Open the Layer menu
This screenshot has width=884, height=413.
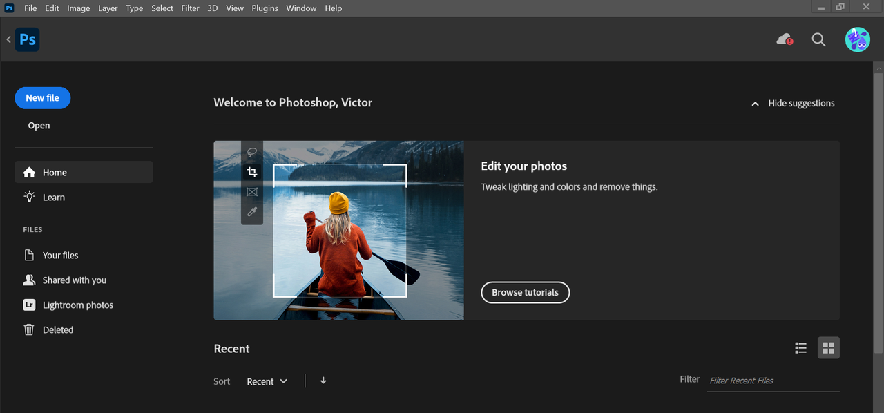(108, 8)
